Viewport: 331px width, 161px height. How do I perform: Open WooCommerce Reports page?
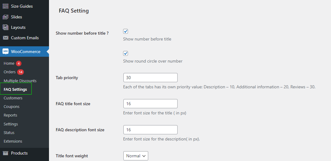point(10,115)
